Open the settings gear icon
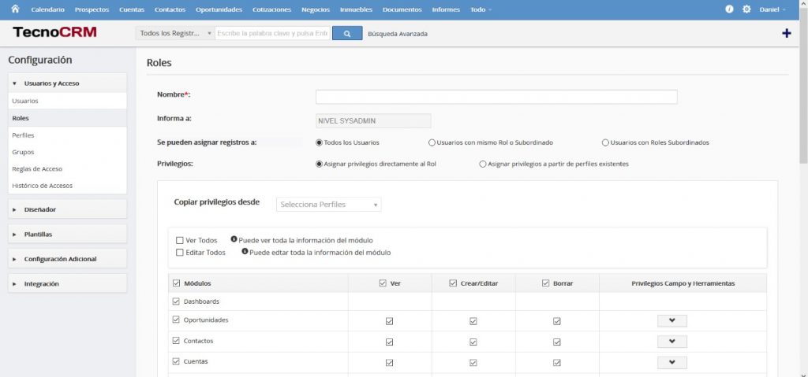Viewport: 808px width, 377px height. tap(746, 9)
